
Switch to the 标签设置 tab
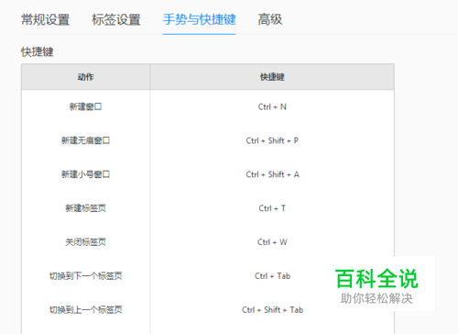pos(116,19)
